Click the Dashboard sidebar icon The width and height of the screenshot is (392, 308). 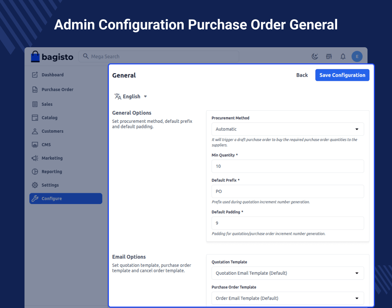point(35,75)
